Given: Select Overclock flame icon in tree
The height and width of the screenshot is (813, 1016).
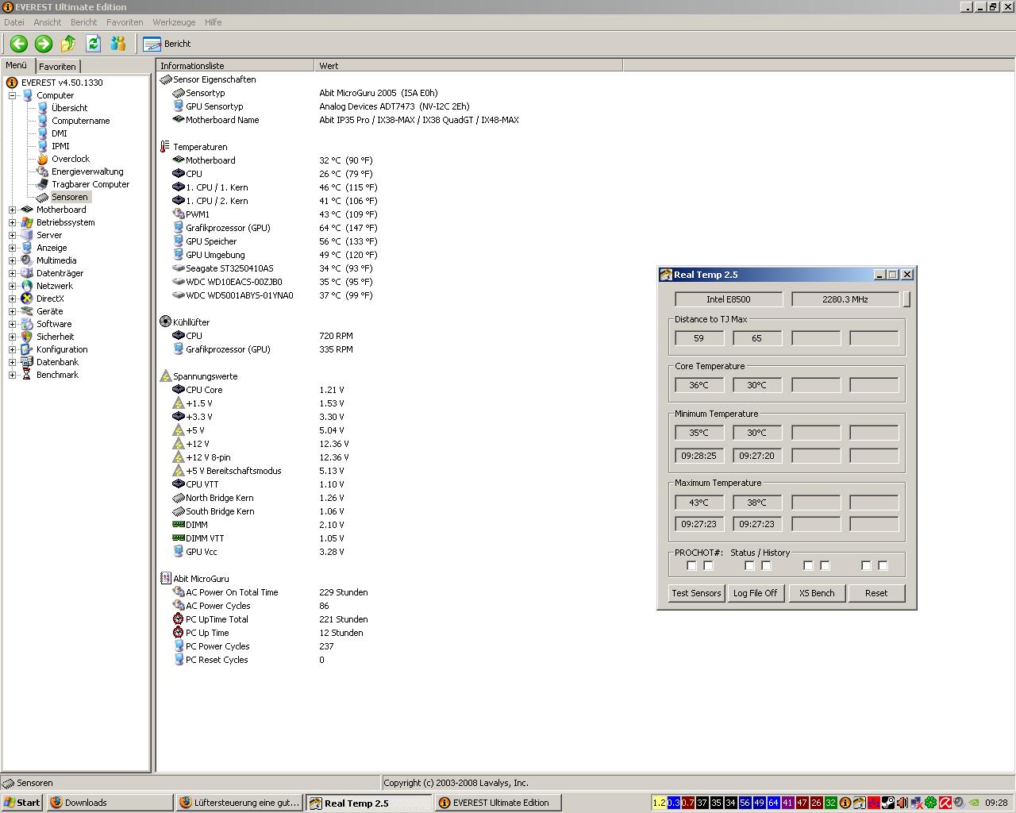Looking at the screenshot, I should coord(43,159).
